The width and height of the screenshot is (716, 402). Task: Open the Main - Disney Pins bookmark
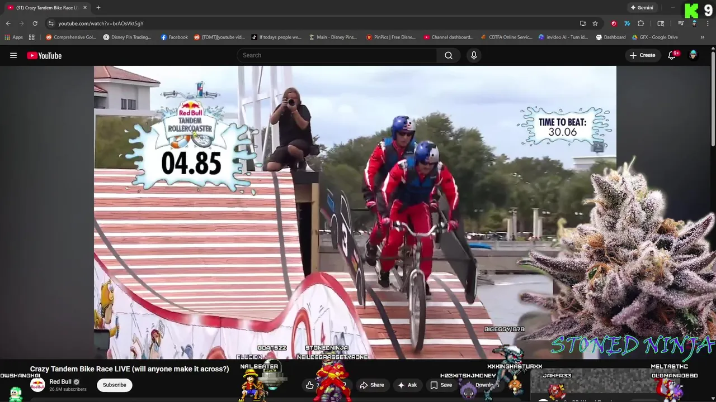[333, 37]
